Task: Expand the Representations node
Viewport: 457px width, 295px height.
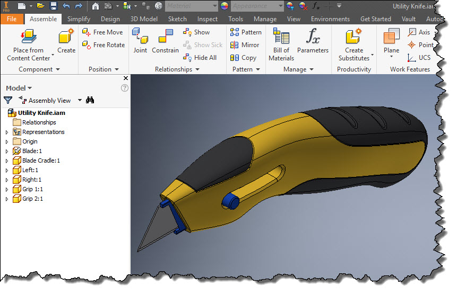Action: coord(7,132)
